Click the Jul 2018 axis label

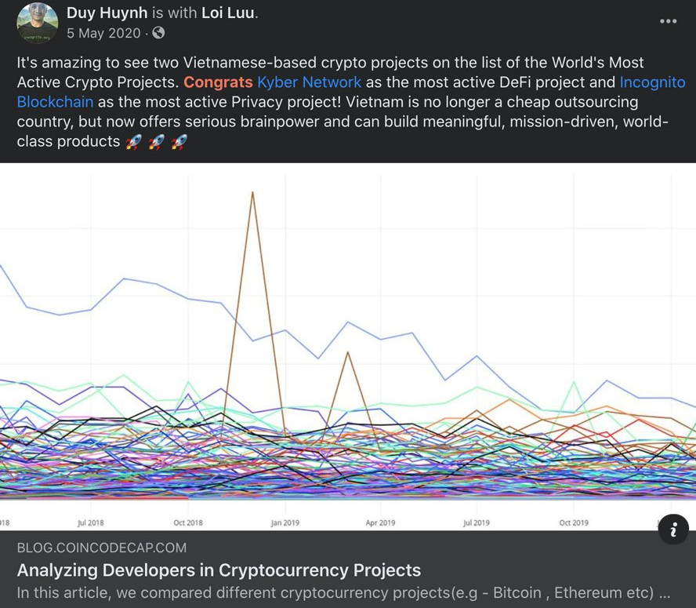[91, 522]
